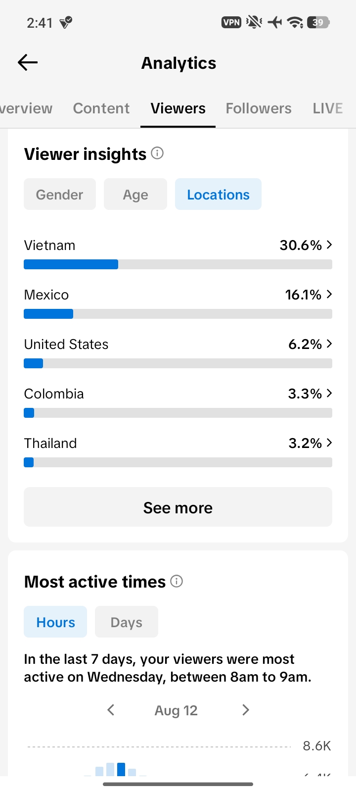Screen dimensions: 356x792
Task: Expand Vietnam location details chevron
Action: [329, 245]
